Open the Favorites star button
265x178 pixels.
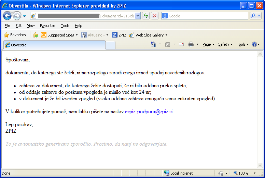(15, 35)
